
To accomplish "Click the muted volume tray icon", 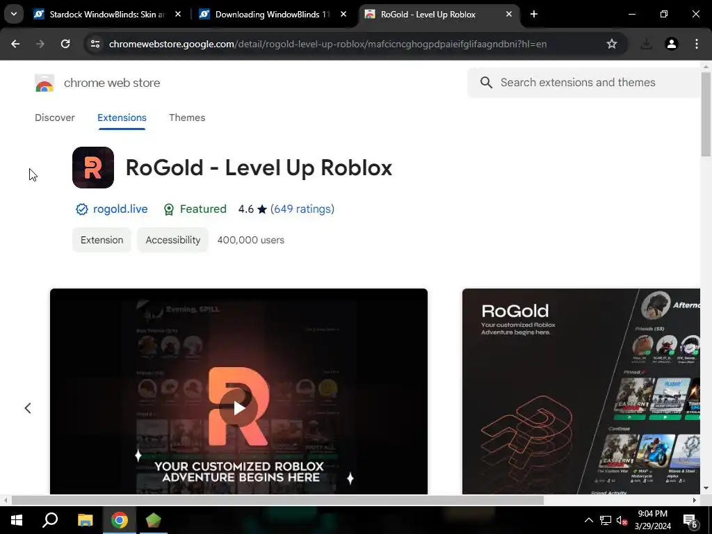I will point(622,520).
